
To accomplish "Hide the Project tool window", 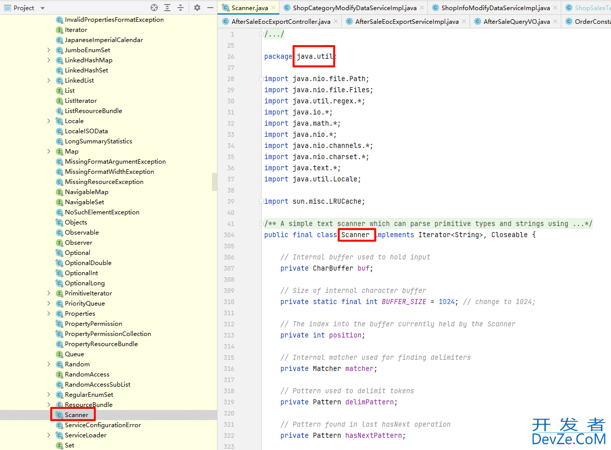I will coord(210,8).
